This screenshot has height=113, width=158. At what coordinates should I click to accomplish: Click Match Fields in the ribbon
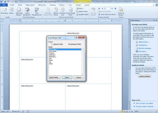click(x=82, y=12)
